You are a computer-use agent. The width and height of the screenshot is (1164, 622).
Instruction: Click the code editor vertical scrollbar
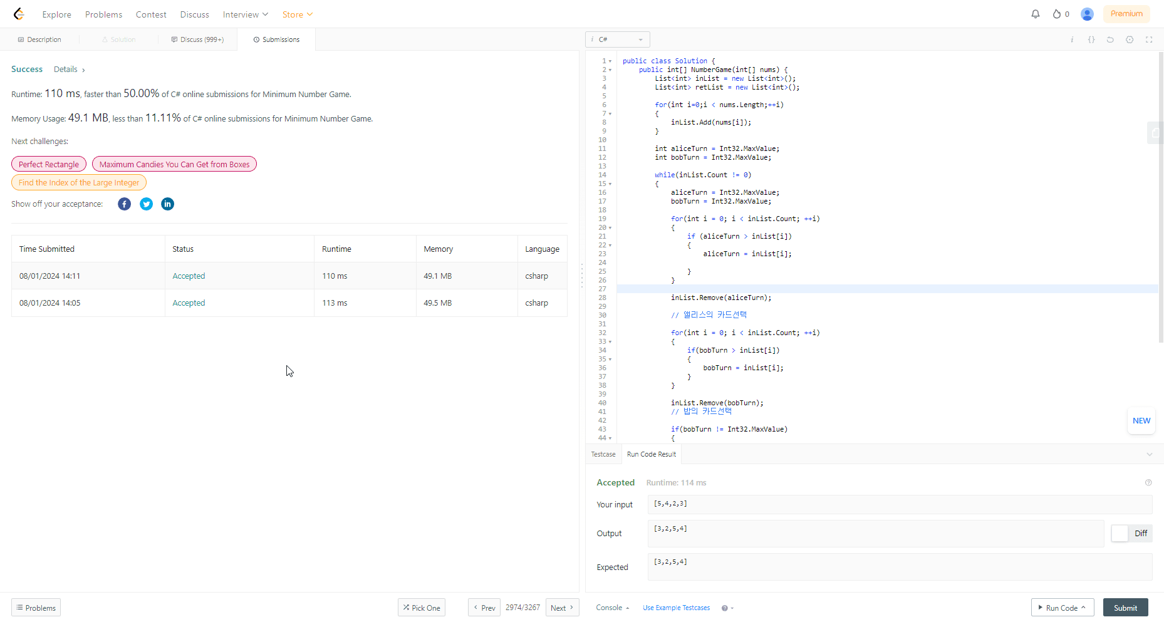pyautogui.click(x=1161, y=197)
